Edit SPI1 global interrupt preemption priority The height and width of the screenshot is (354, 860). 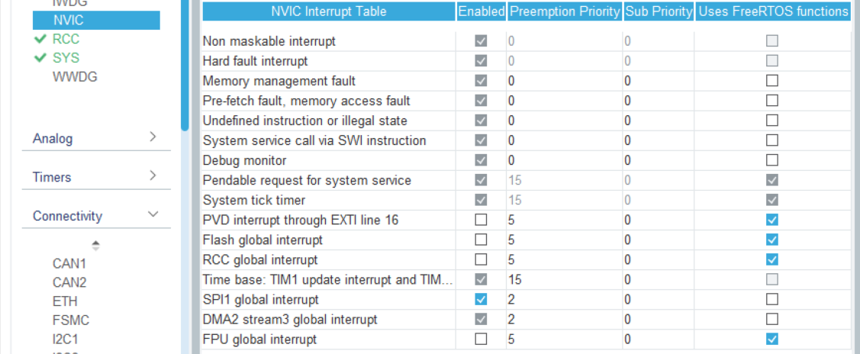[x=563, y=299]
